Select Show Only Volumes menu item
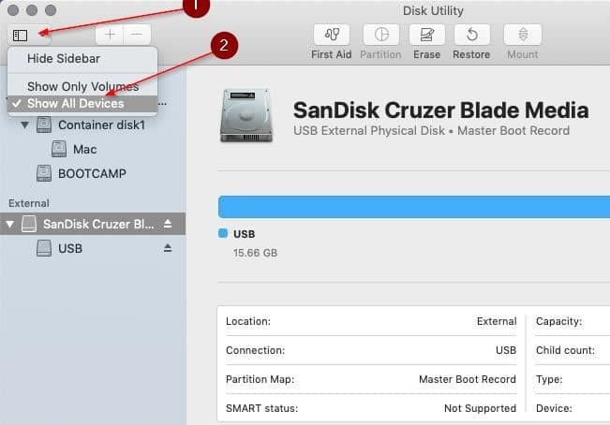The width and height of the screenshot is (610, 425). 82,86
